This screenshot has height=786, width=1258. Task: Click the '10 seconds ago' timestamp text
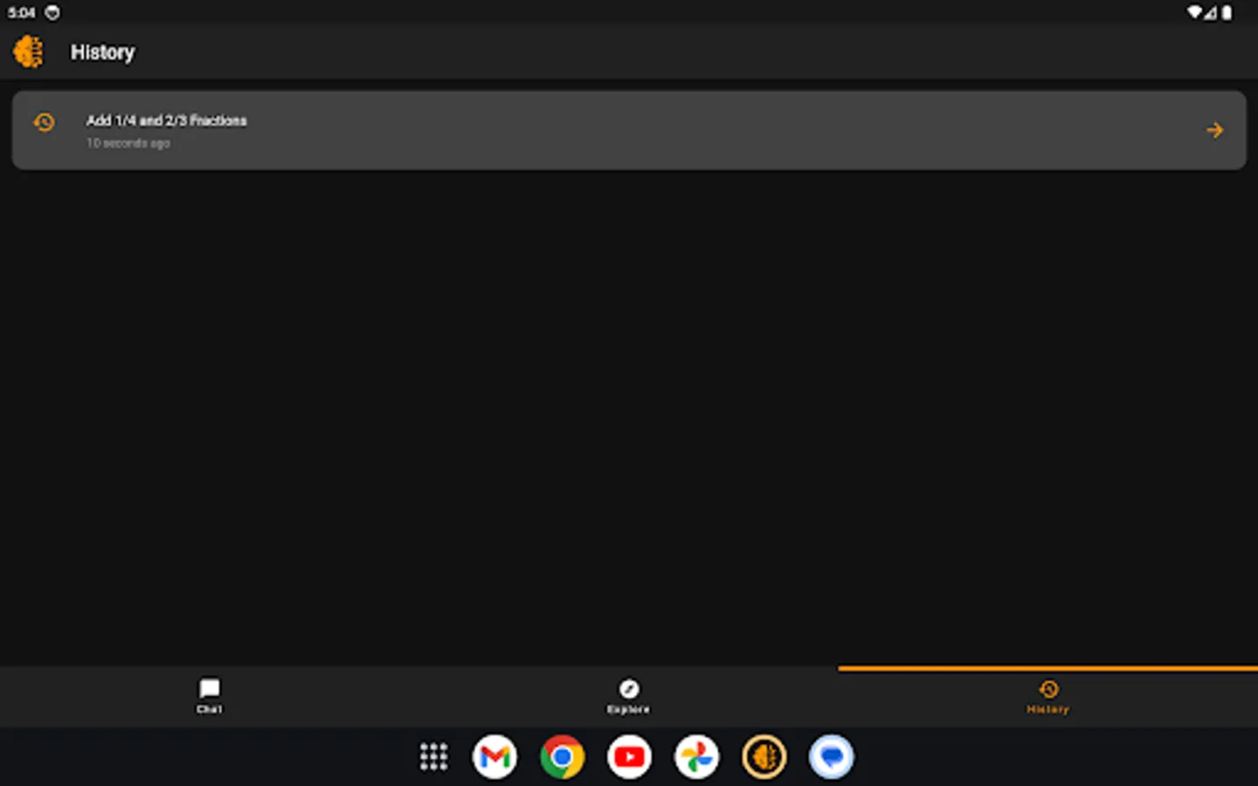[x=128, y=143]
